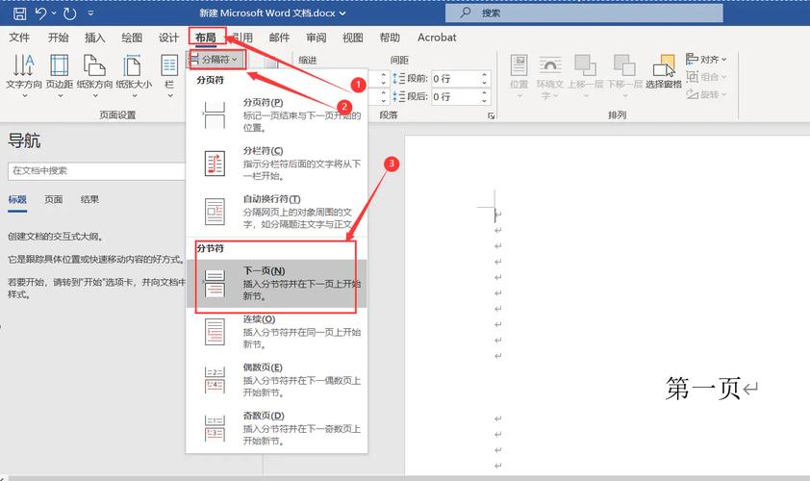Choose 分栏符(C) column break option
This screenshot has height=481, width=810.
[x=276, y=163]
